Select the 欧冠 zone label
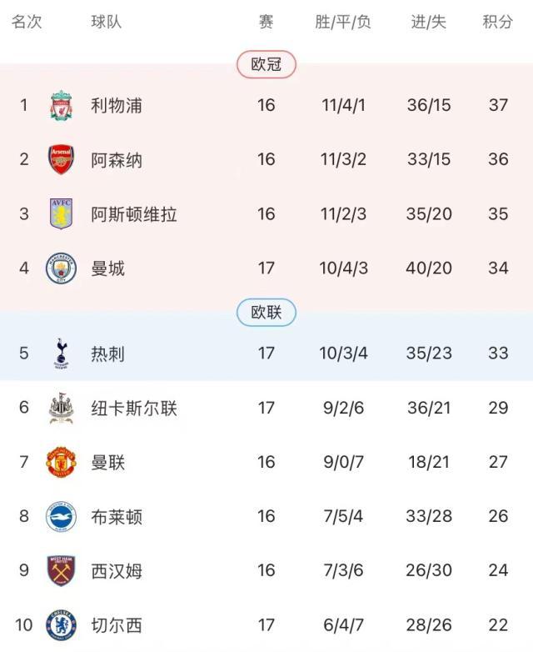Image resolution: width=533 pixels, height=652 pixels. (x=266, y=64)
